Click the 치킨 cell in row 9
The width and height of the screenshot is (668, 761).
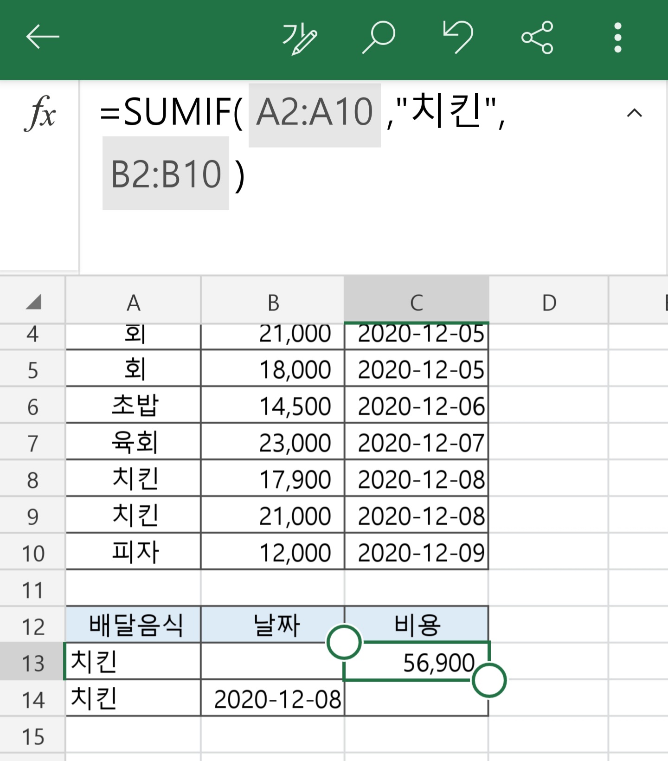(134, 515)
